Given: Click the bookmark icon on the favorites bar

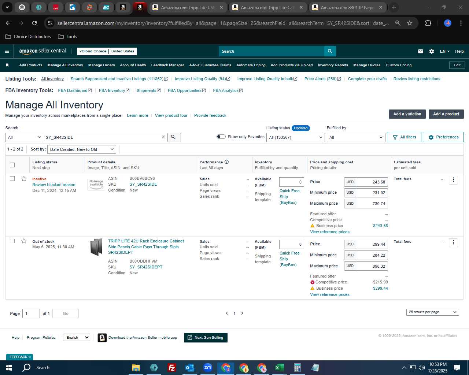Looking at the screenshot, I should point(7,65).
